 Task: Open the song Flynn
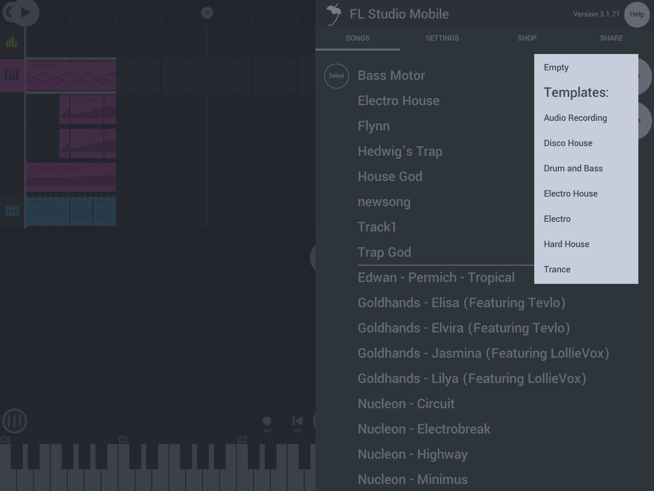[374, 126]
